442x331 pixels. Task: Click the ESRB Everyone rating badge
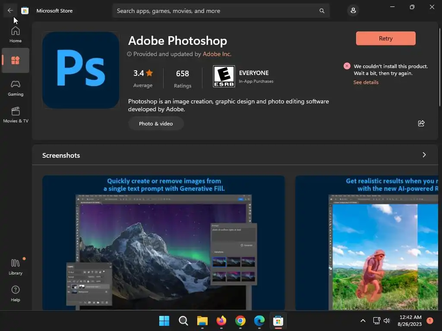point(224,76)
